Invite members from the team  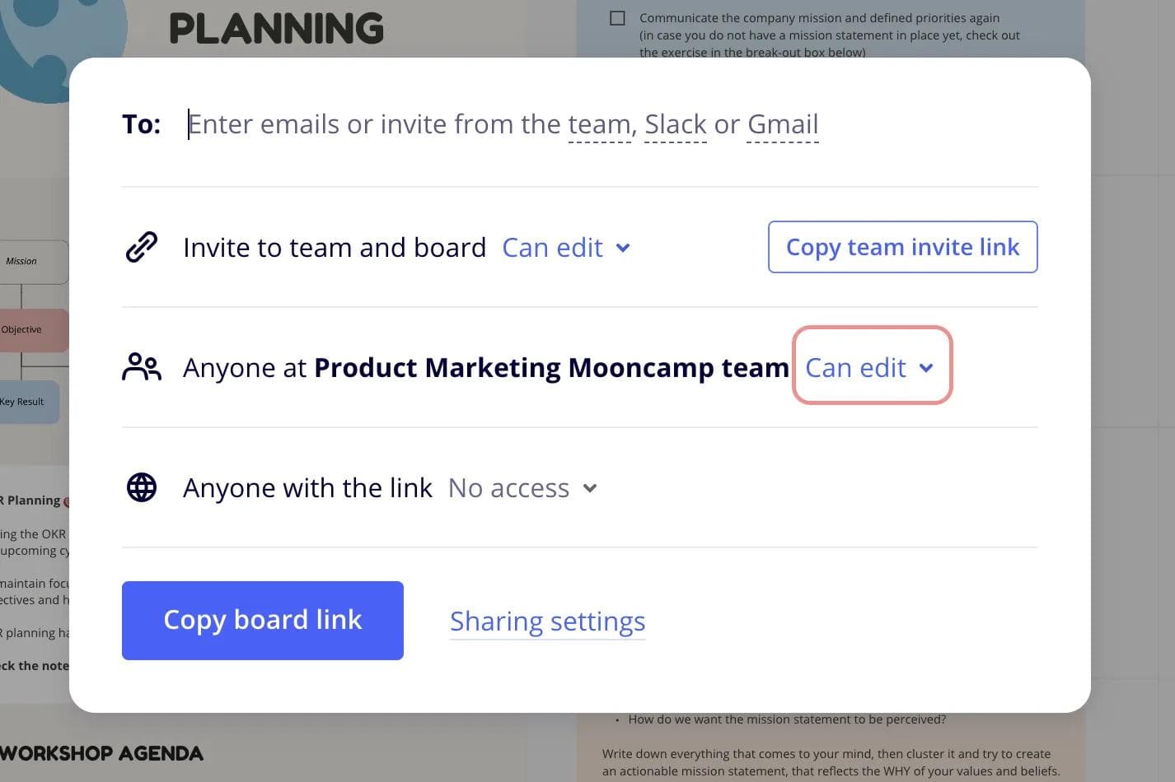(599, 123)
